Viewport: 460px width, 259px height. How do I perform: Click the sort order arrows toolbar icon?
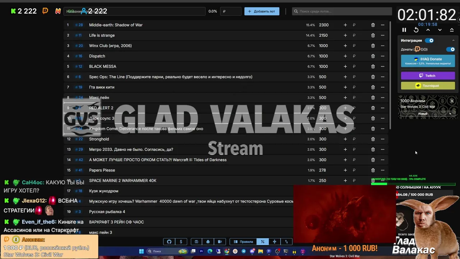coord(286,242)
